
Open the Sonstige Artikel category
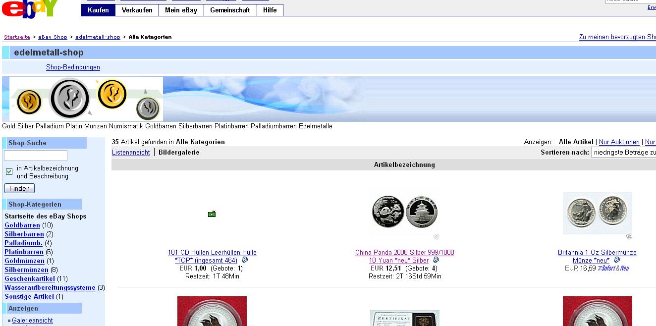click(x=29, y=297)
